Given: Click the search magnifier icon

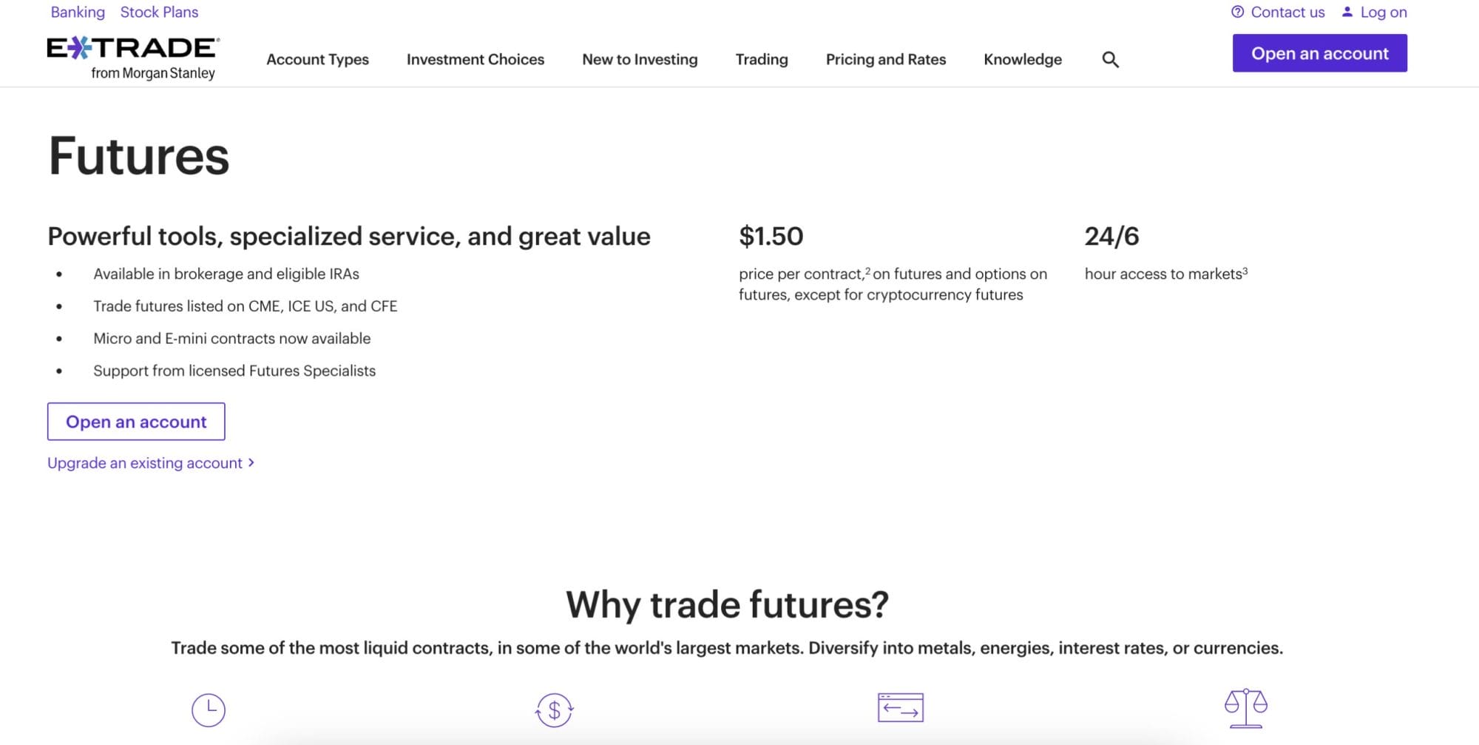Looking at the screenshot, I should click(x=1110, y=60).
